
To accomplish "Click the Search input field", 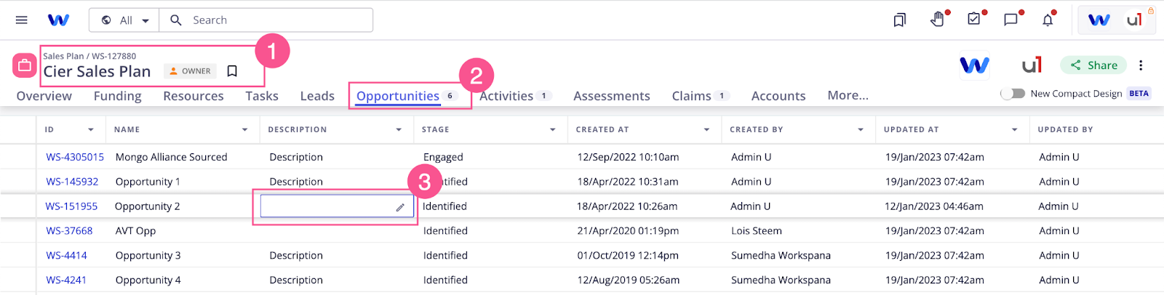I will [x=276, y=20].
